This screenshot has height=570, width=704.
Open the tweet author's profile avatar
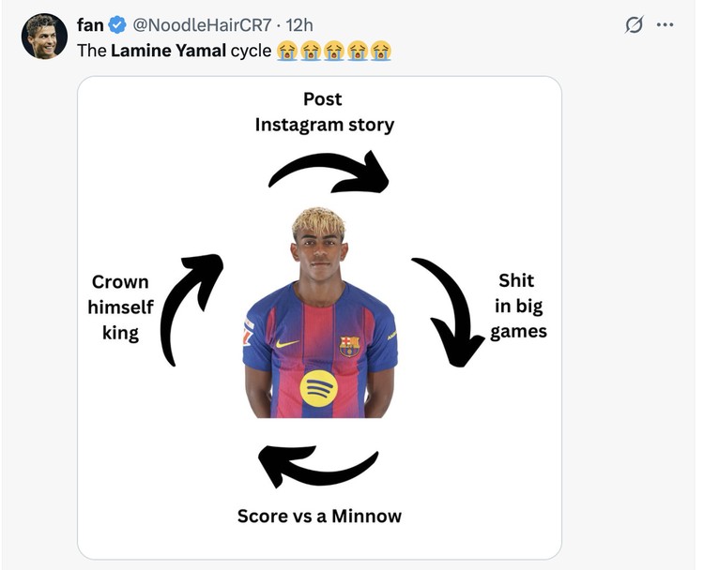(x=44, y=37)
